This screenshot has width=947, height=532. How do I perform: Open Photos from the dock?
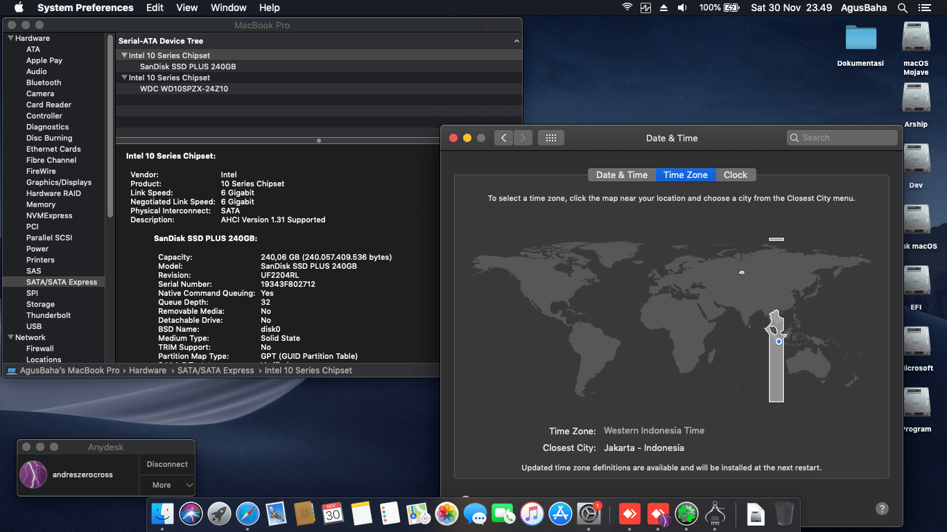tap(446, 513)
